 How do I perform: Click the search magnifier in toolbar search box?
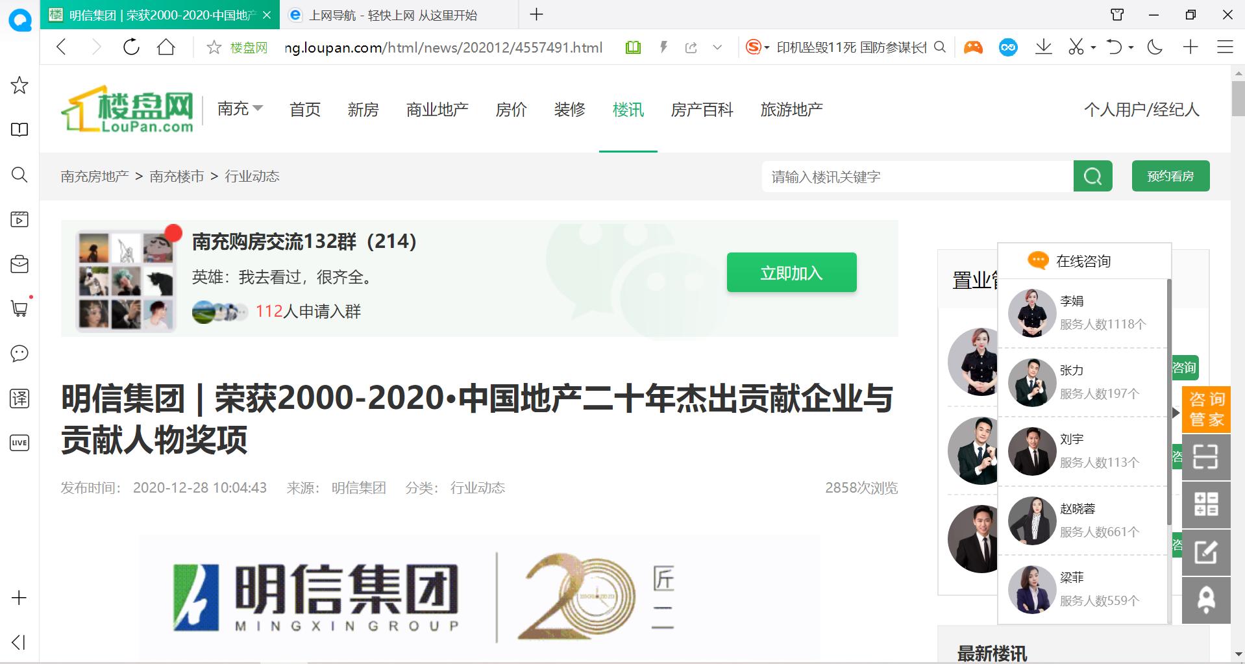click(940, 47)
